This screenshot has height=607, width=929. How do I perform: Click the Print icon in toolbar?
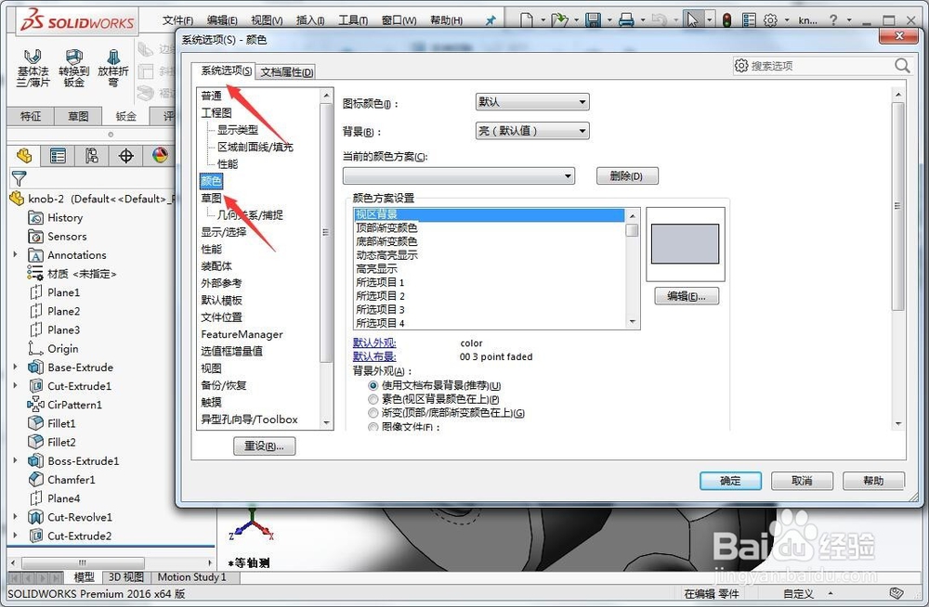625,20
